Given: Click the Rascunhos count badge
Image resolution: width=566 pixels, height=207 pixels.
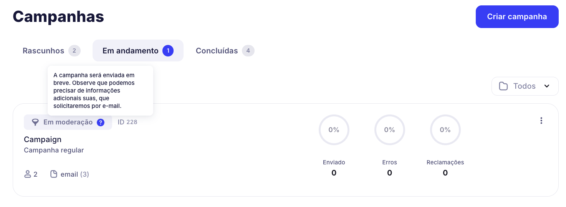Looking at the screenshot, I should [74, 51].
